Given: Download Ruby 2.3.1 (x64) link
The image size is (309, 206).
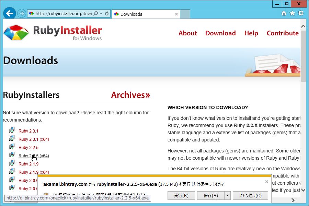Looking at the screenshot, I should 34,139.
